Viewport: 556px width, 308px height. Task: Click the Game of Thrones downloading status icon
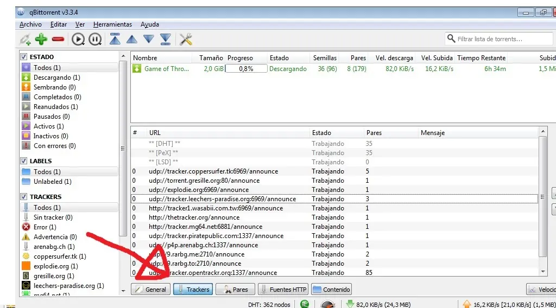click(x=137, y=68)
